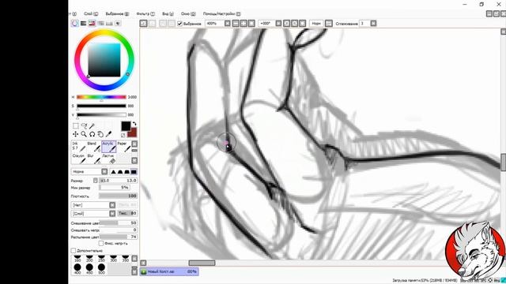Screen dimensions: 506x284
Task: Open the rotation angle dropdown
Action: tap(278, 24)
